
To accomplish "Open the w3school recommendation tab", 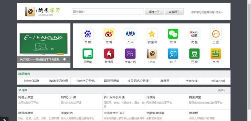I will 218,81.
